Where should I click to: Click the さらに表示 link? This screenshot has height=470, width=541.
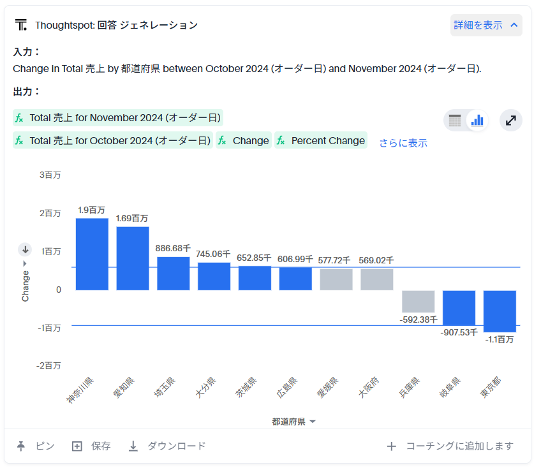coord(403,143)
